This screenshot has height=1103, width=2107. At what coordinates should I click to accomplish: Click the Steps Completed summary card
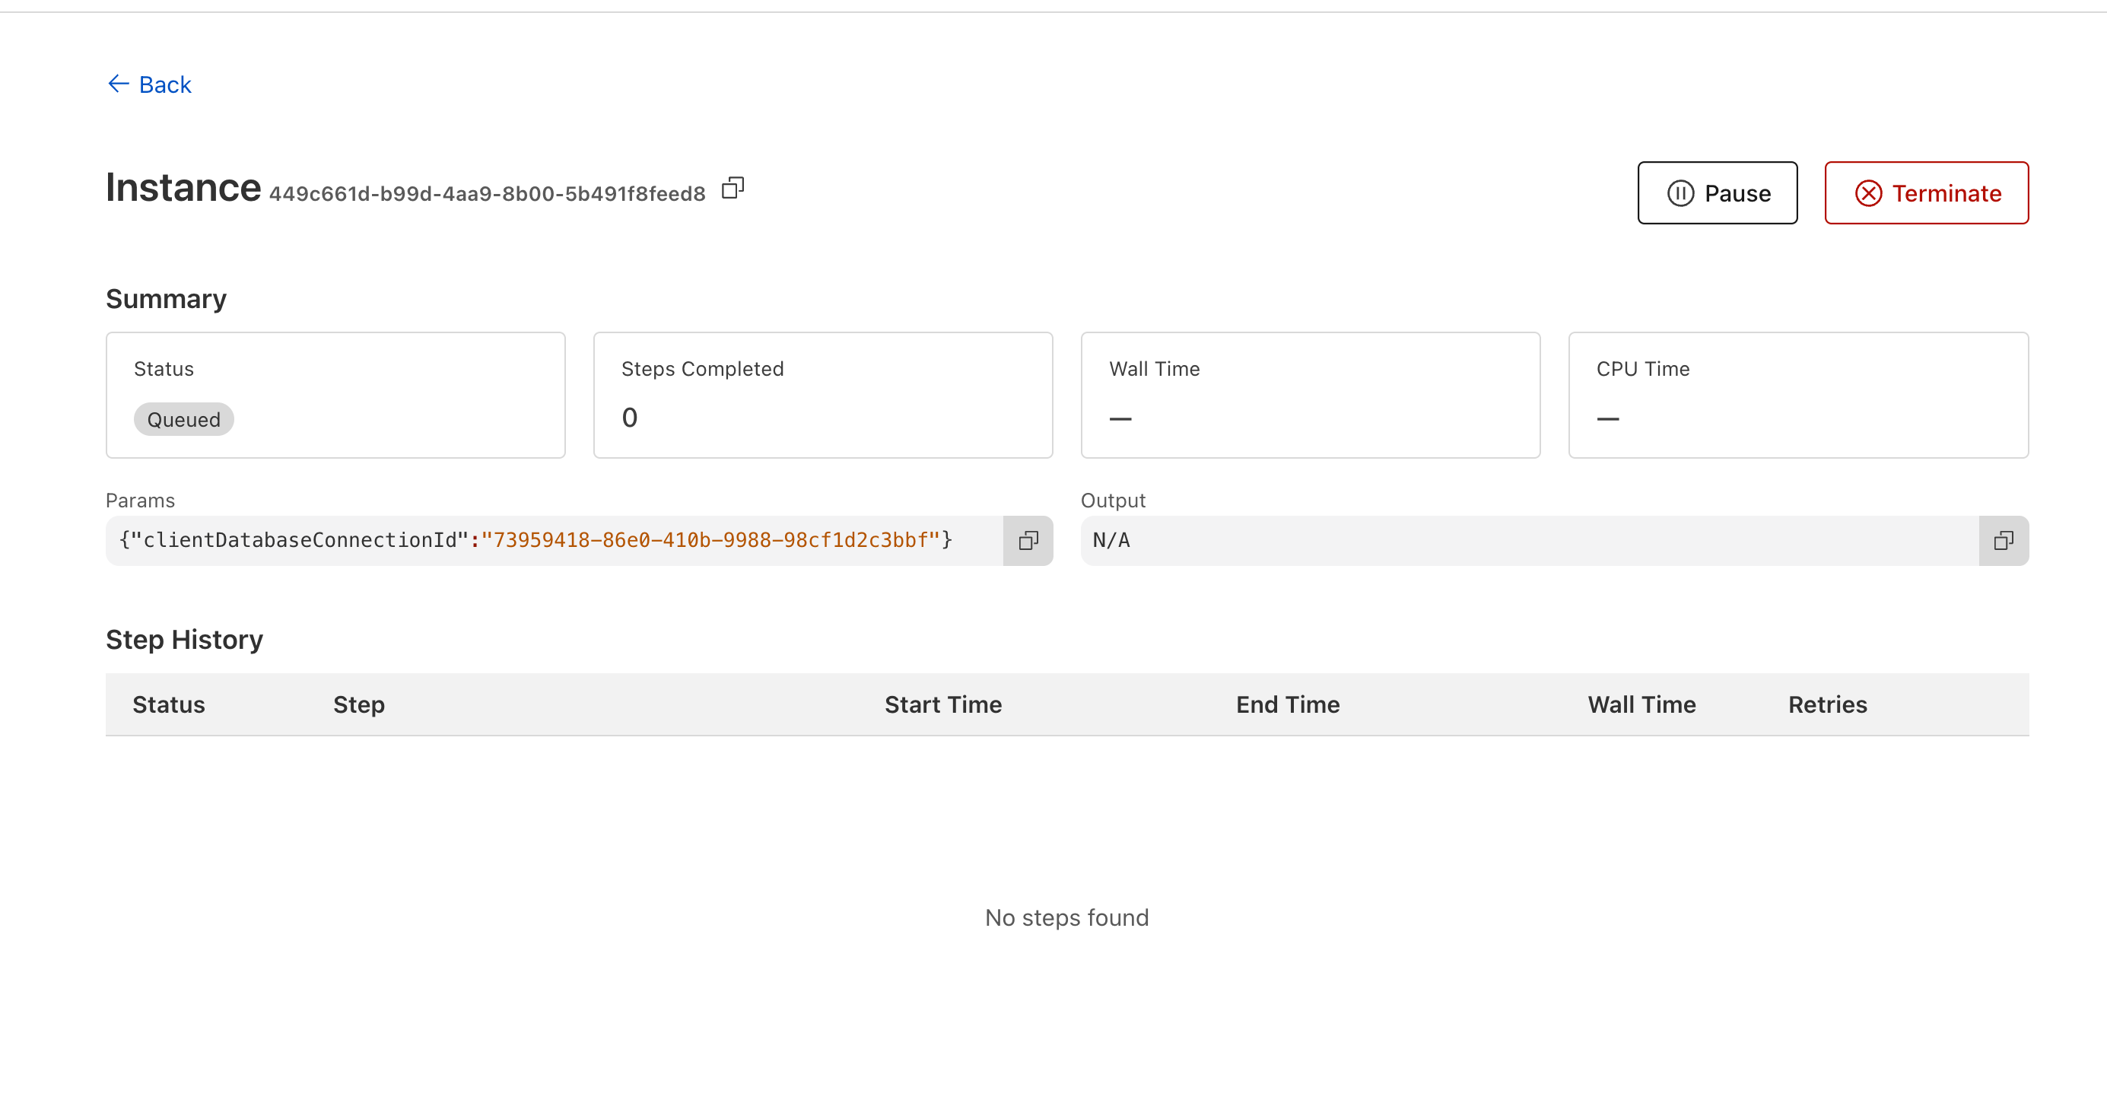(x=822, y=394)
